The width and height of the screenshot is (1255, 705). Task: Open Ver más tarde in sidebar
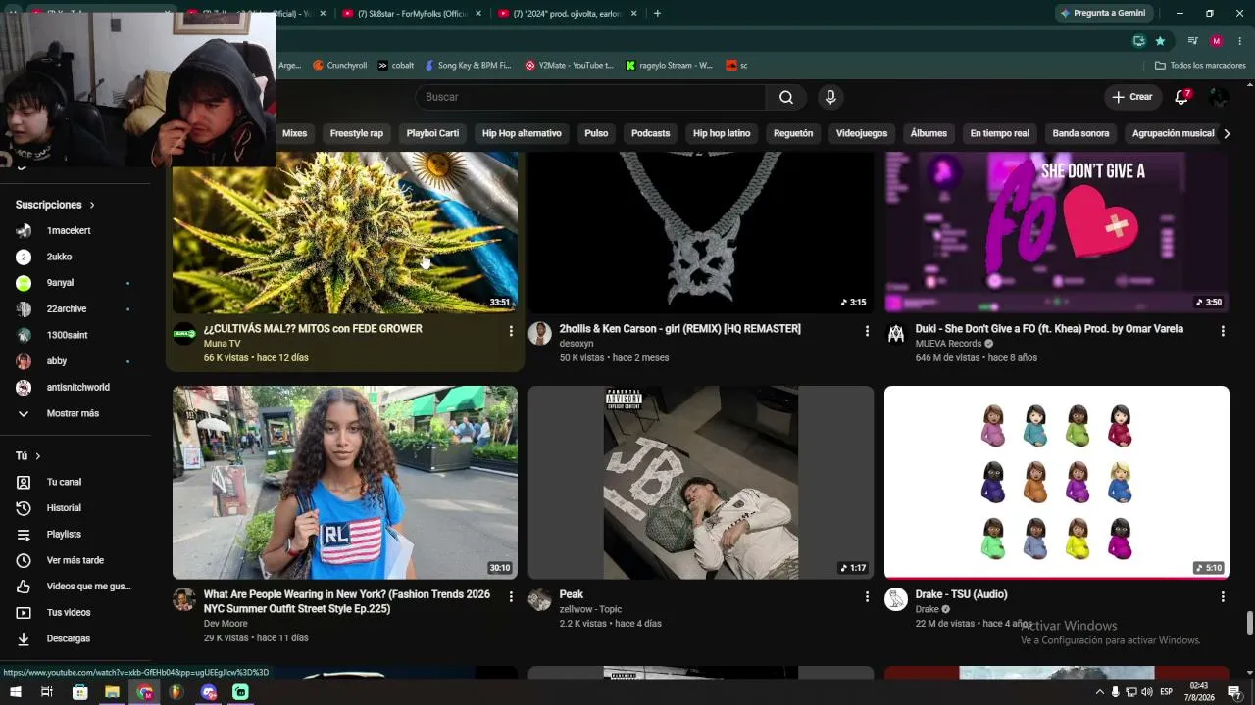pos(75,560)
